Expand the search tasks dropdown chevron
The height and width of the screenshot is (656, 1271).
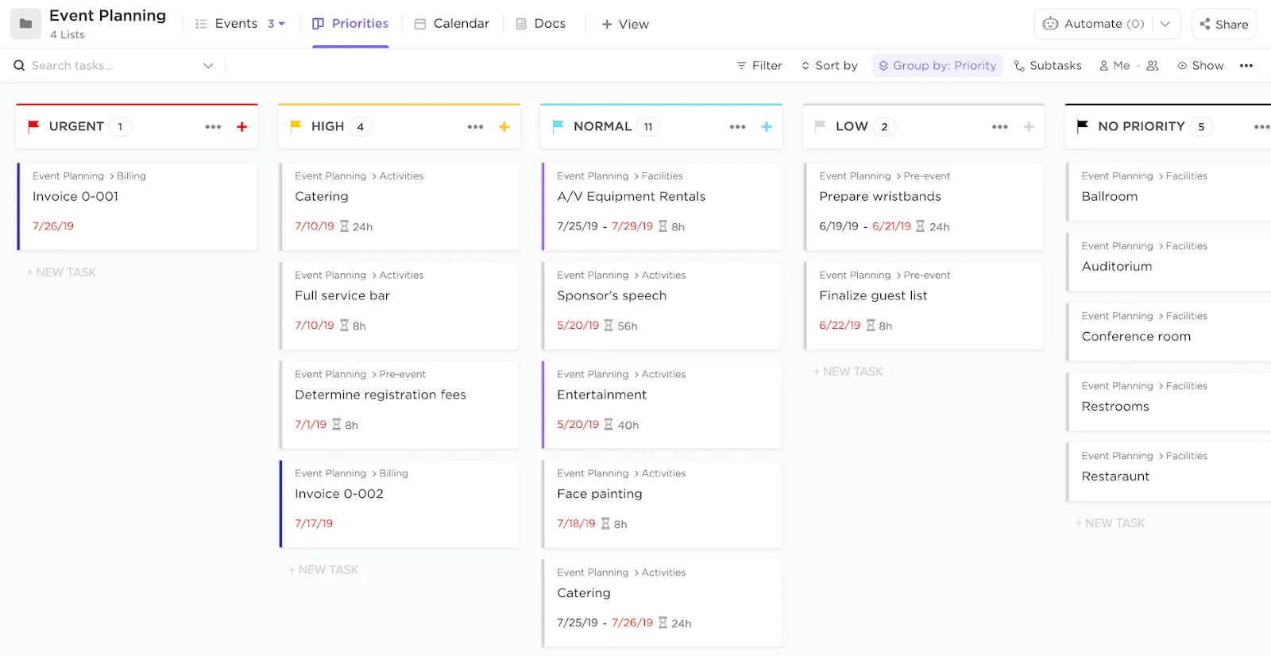click(x=208, y=66)
